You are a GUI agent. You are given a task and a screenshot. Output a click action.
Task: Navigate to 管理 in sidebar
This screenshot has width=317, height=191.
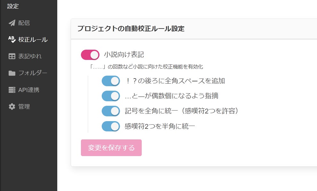coord(24,106)
